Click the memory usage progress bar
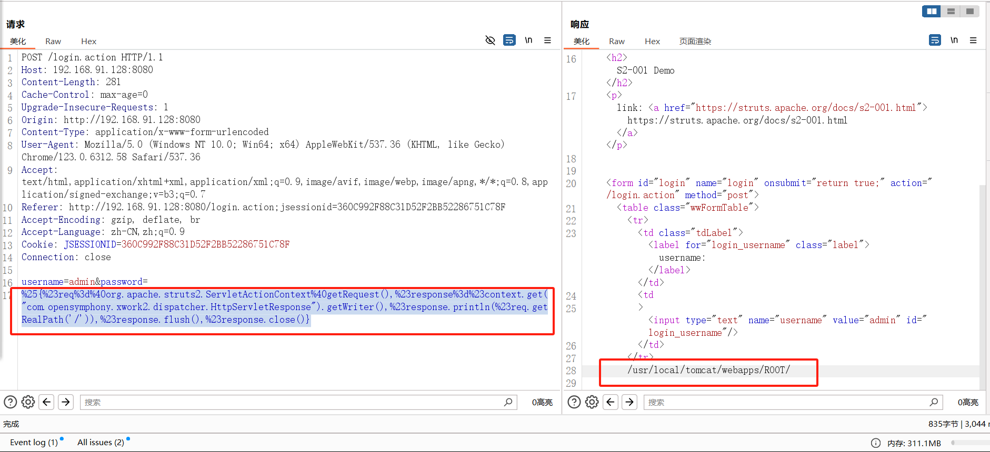This screenshot has width=990, height=452. point(970,443)
